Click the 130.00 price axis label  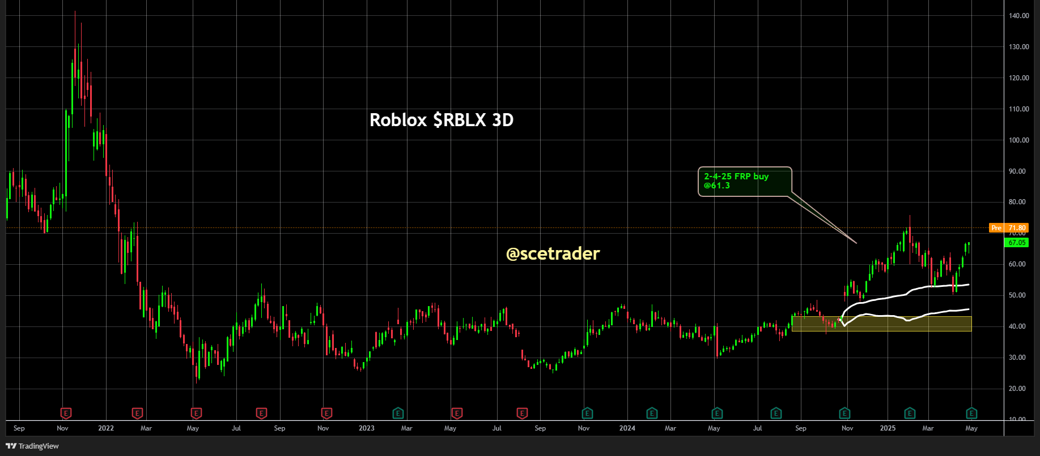click(x=1019, y=47)
